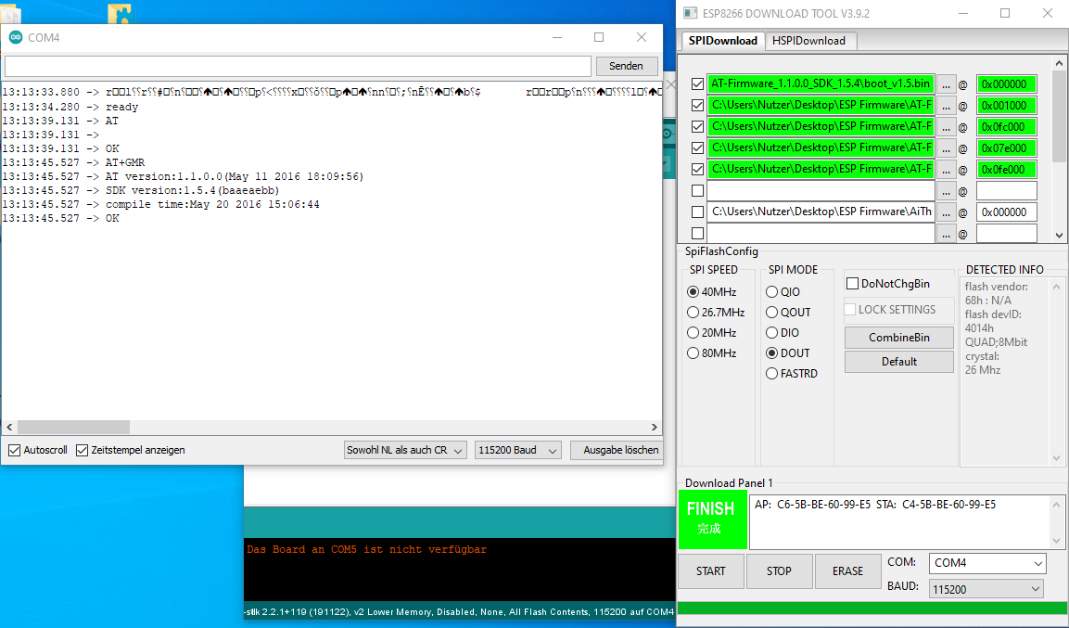The image size is (1069, 628).
Task: Click the Arduino icon in COM4 title bar
Action: click(x=15, y=37)
